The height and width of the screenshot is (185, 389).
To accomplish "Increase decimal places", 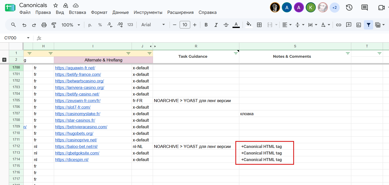I will tap(120, 25).
